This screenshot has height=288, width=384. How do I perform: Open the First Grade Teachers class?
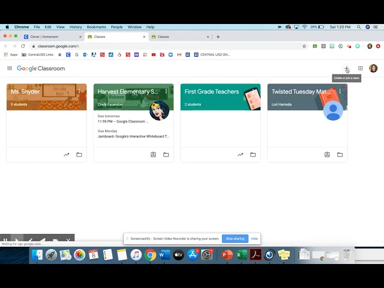coord(212,92)
